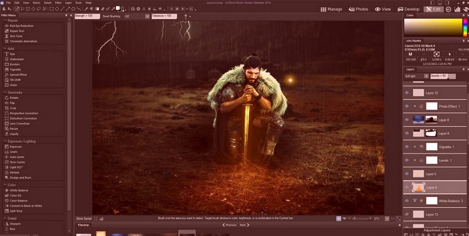Open Perspective Correction
The height and width of the screenshot is (236, 469).
(21, 113)
